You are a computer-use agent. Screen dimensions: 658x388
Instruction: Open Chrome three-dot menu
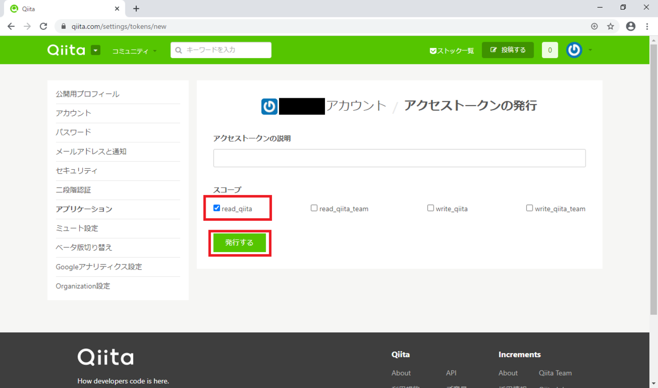[x=647, y=26]
